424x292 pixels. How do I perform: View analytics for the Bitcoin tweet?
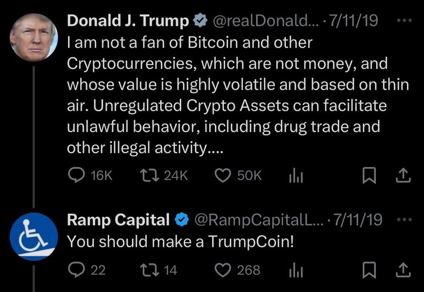[x=296, y=175]
